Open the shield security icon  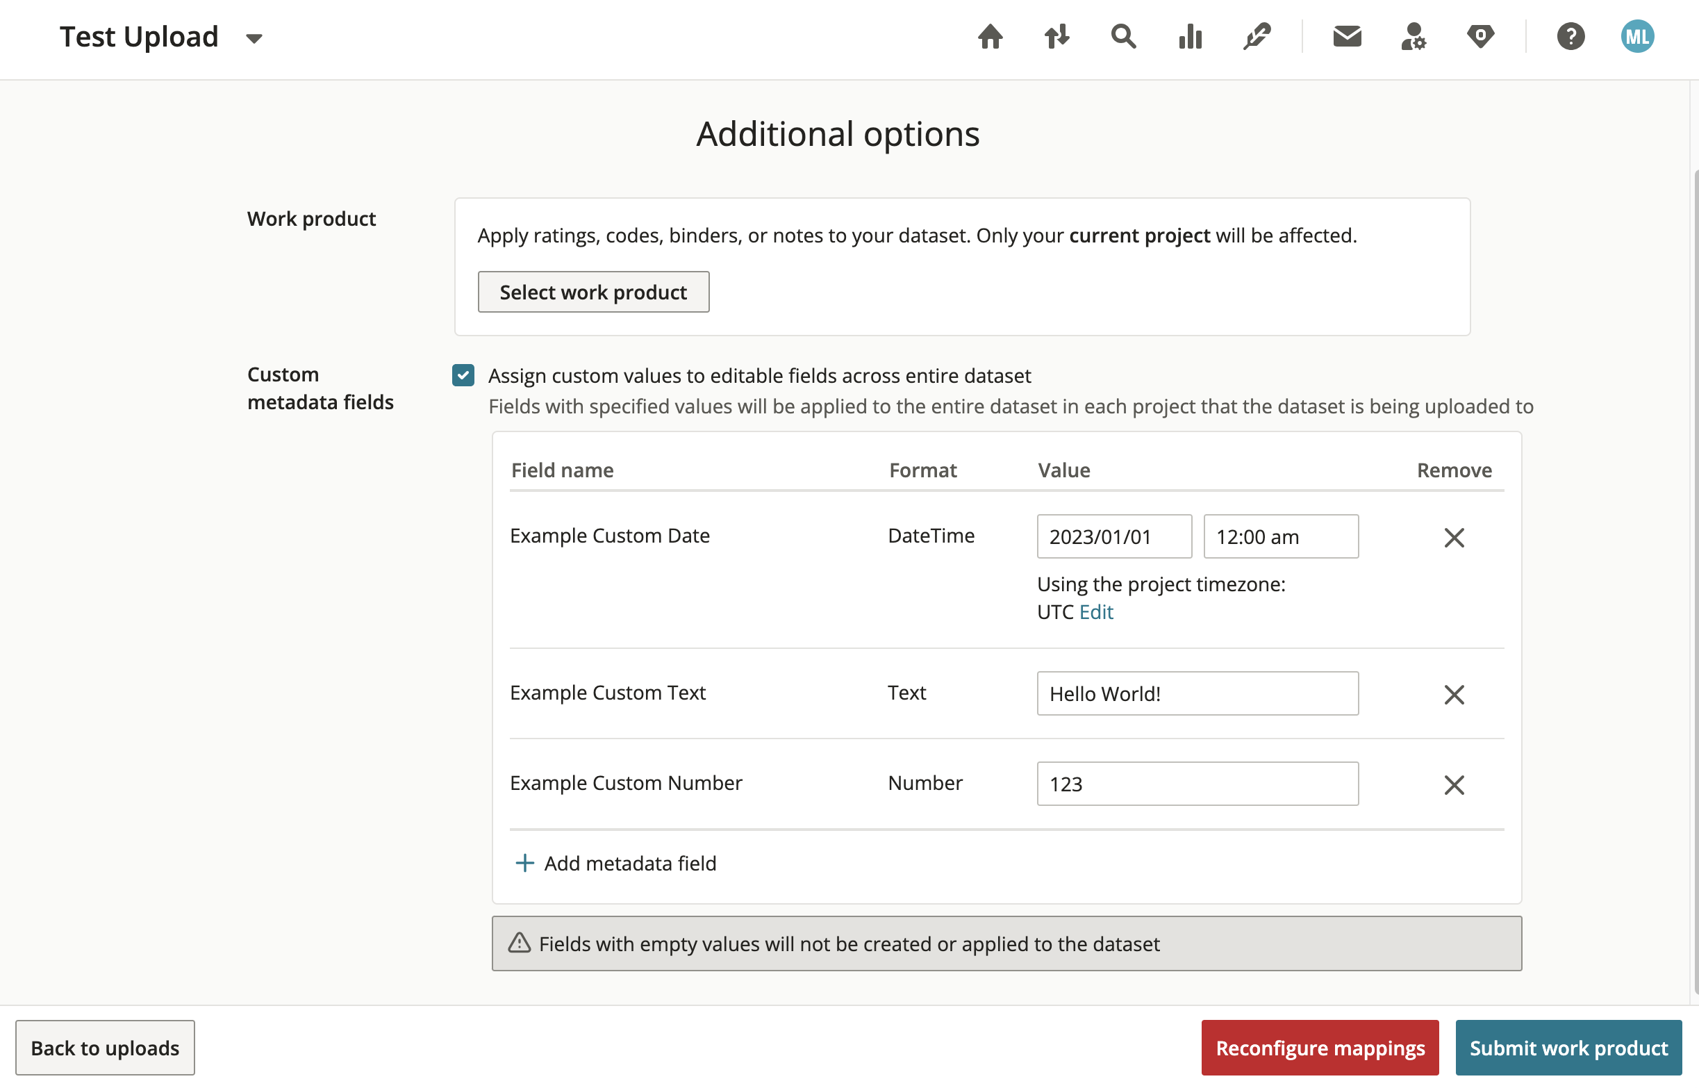pyautogui.click(x=1480, y=36)
